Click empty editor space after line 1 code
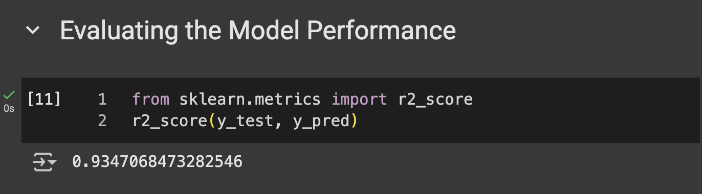Viewport: 702px width, 194px height. (583, 99)
